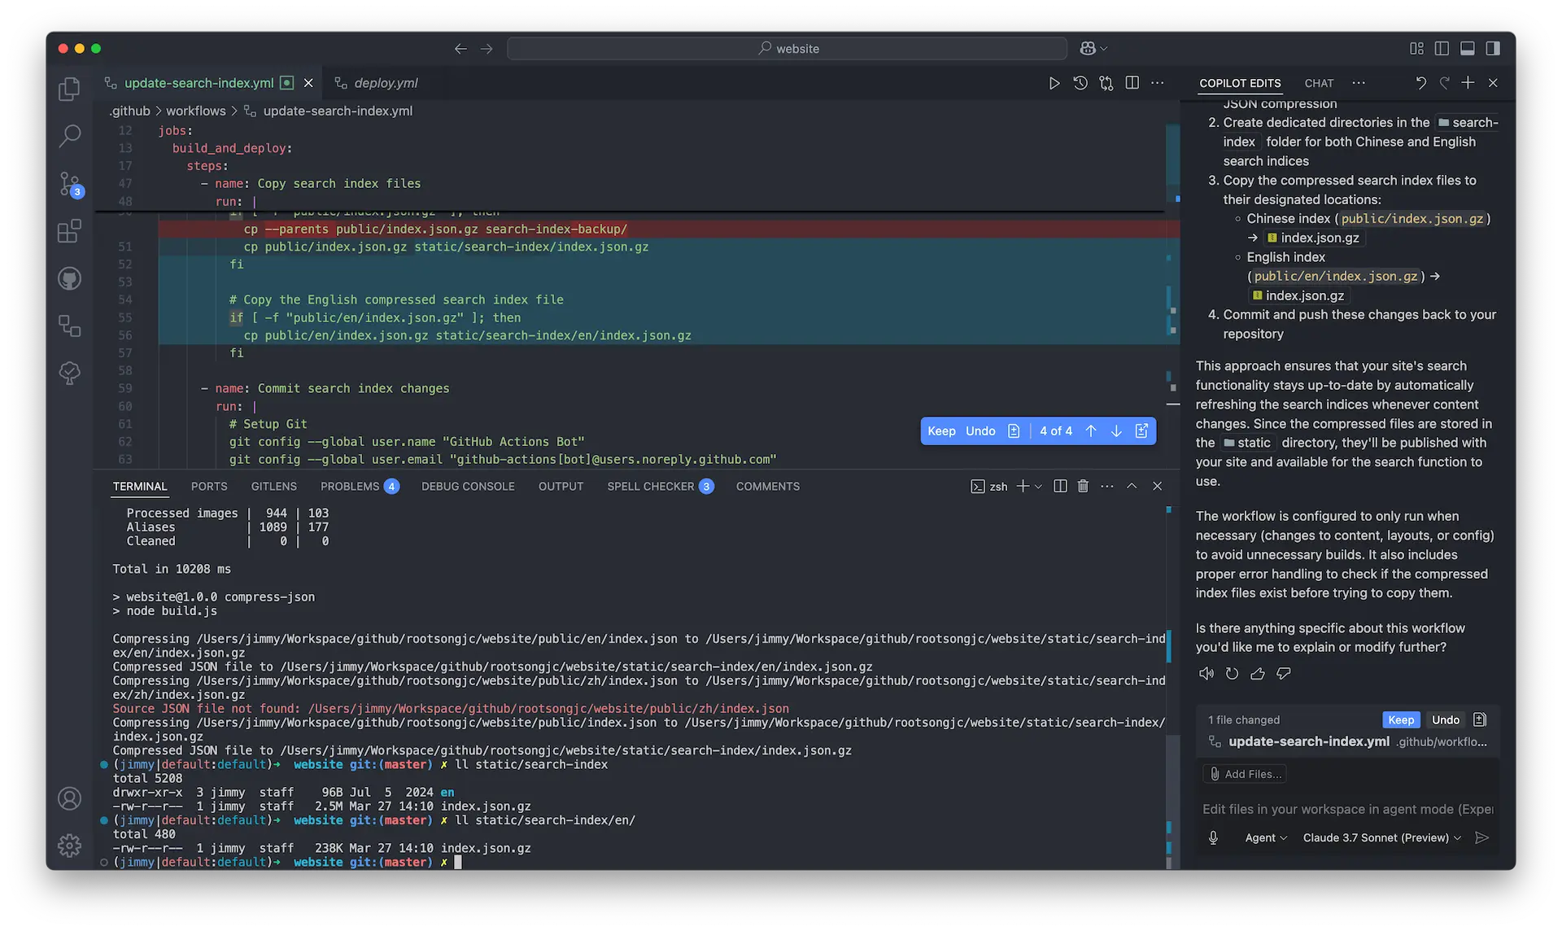
Task: Go back using the navigation arrow
Action: click(x=460, y=49)
